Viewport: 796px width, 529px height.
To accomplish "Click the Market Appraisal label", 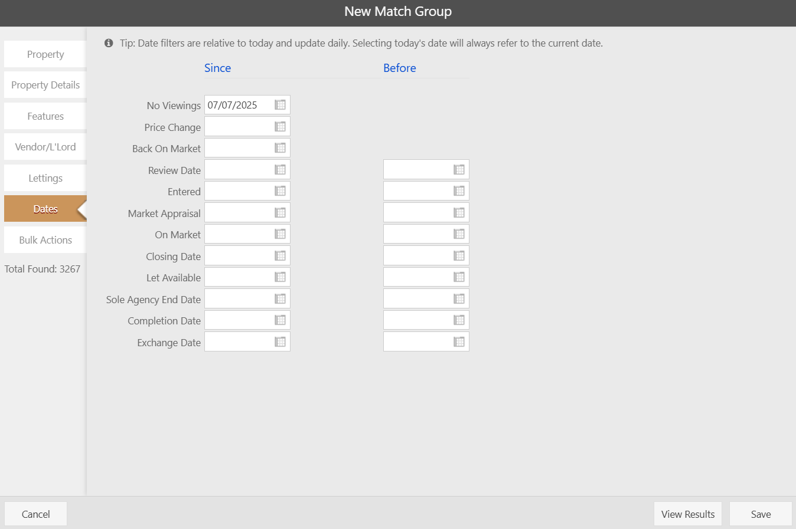I will click(x=164, y=213).
